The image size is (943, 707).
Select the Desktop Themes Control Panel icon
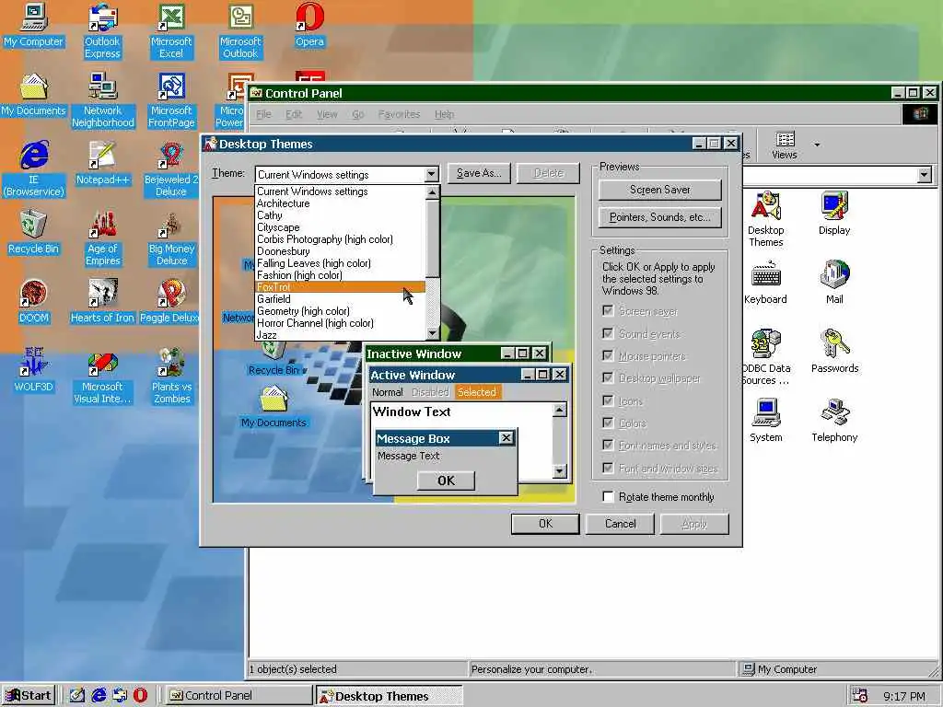[765, 219]
